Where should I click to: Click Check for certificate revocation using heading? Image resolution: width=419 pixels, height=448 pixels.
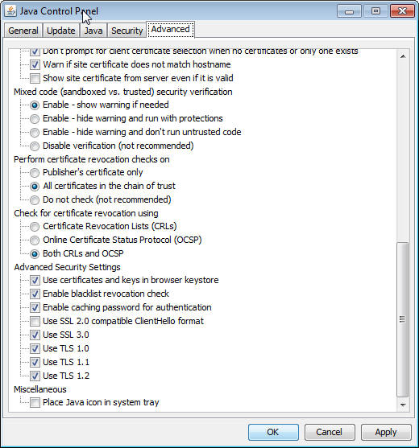tap(86, 213)
